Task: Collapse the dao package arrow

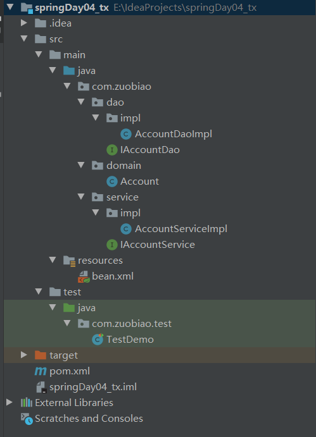Action: (x=81, y=102)
